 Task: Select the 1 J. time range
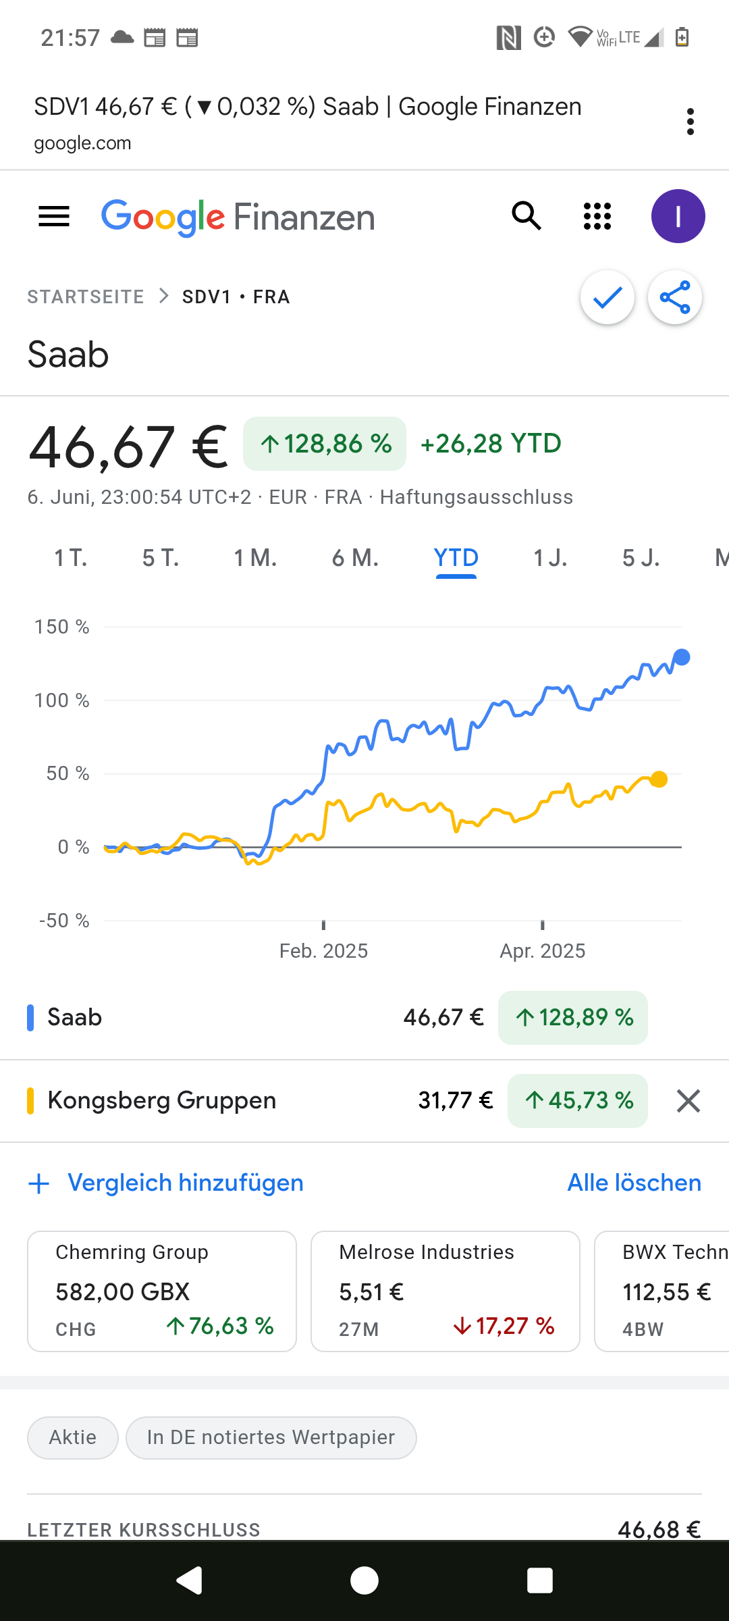(550, 558)
